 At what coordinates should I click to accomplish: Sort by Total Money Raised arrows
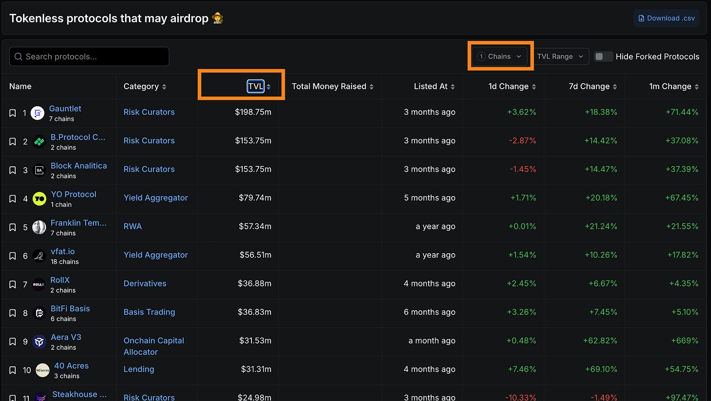tap(372, 87)
